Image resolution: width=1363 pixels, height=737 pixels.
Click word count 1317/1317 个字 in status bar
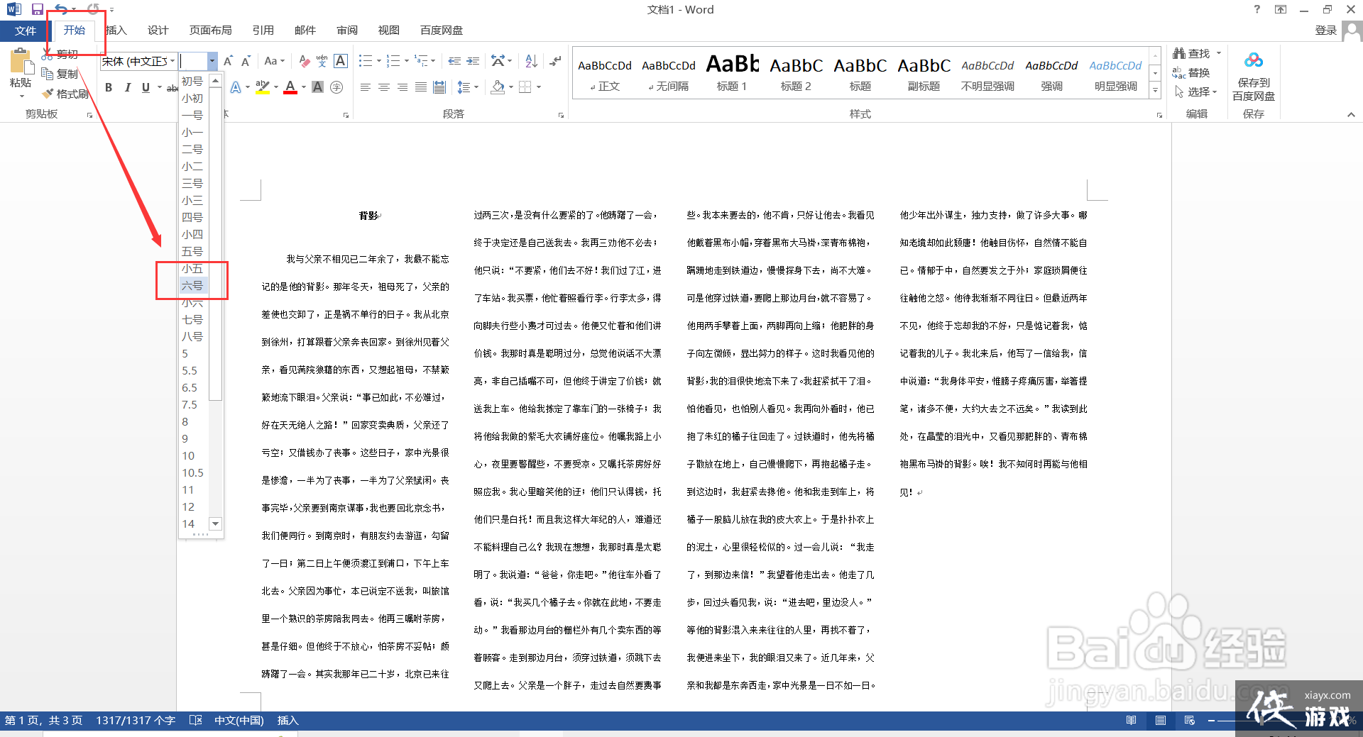coord(136,721)
